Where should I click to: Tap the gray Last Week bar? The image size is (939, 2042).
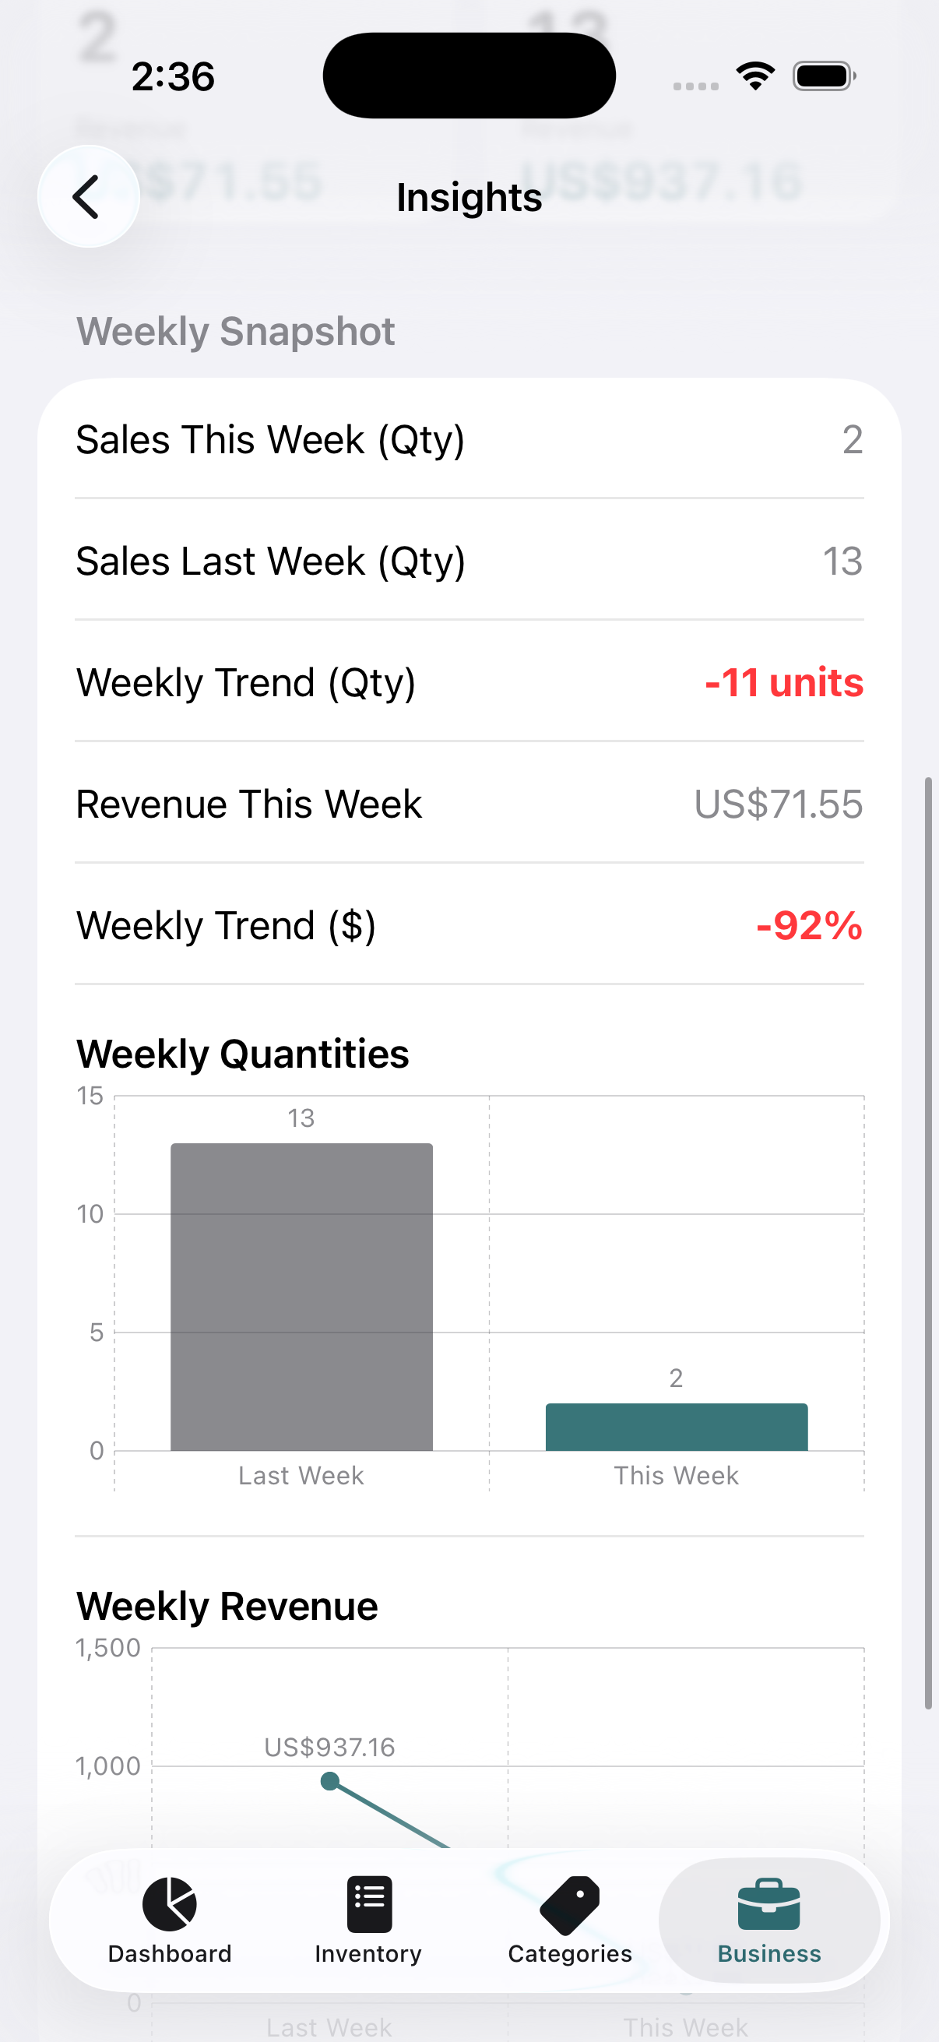coord(301,1297)
